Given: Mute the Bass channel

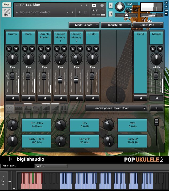Looking at the screenshot, I should [32, 49].
